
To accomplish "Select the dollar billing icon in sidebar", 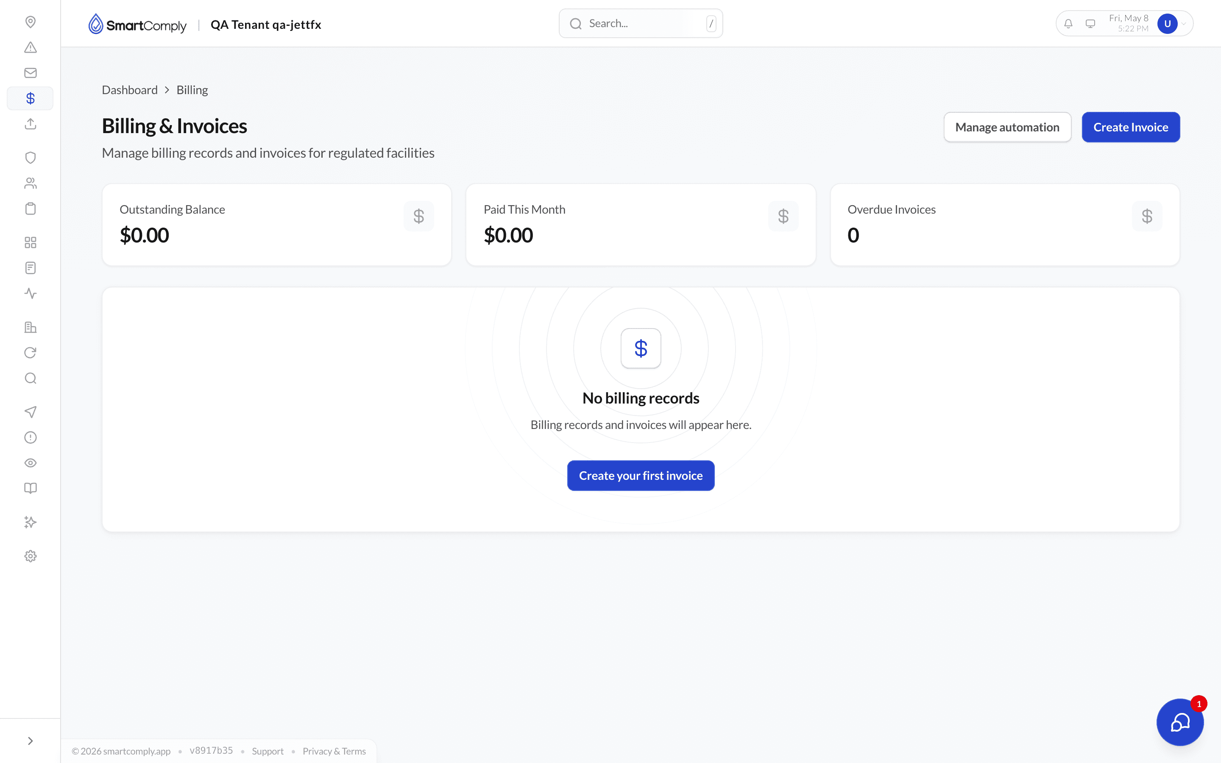I will (30, 98).
